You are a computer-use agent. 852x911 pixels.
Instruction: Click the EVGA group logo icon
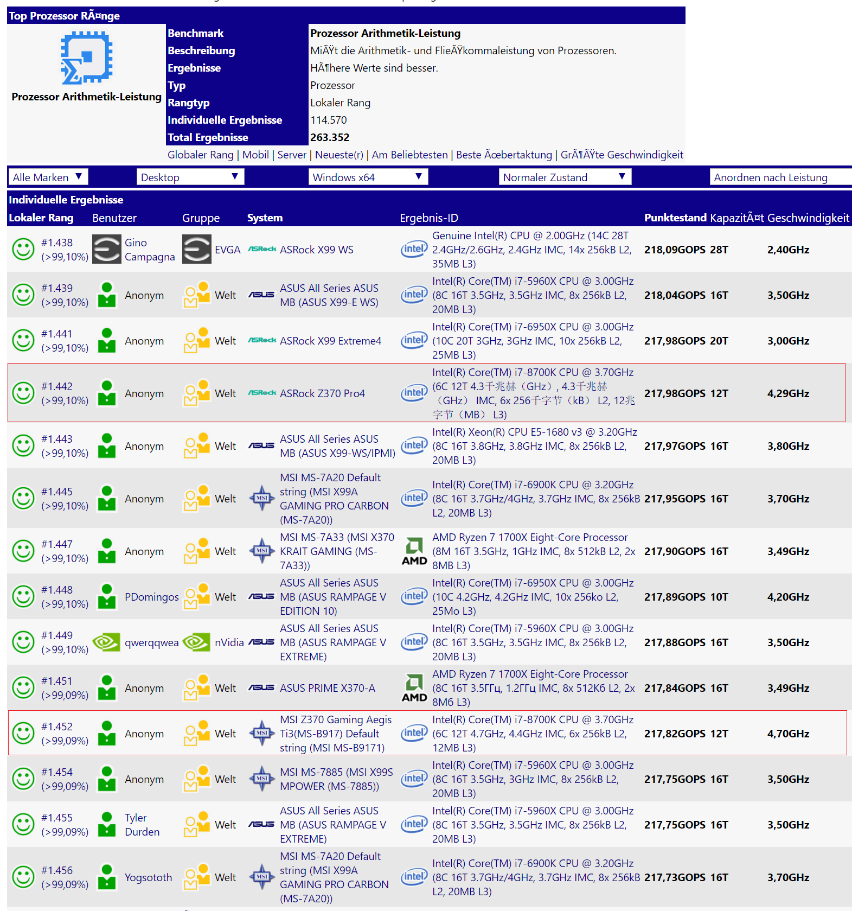pos(197,250)
